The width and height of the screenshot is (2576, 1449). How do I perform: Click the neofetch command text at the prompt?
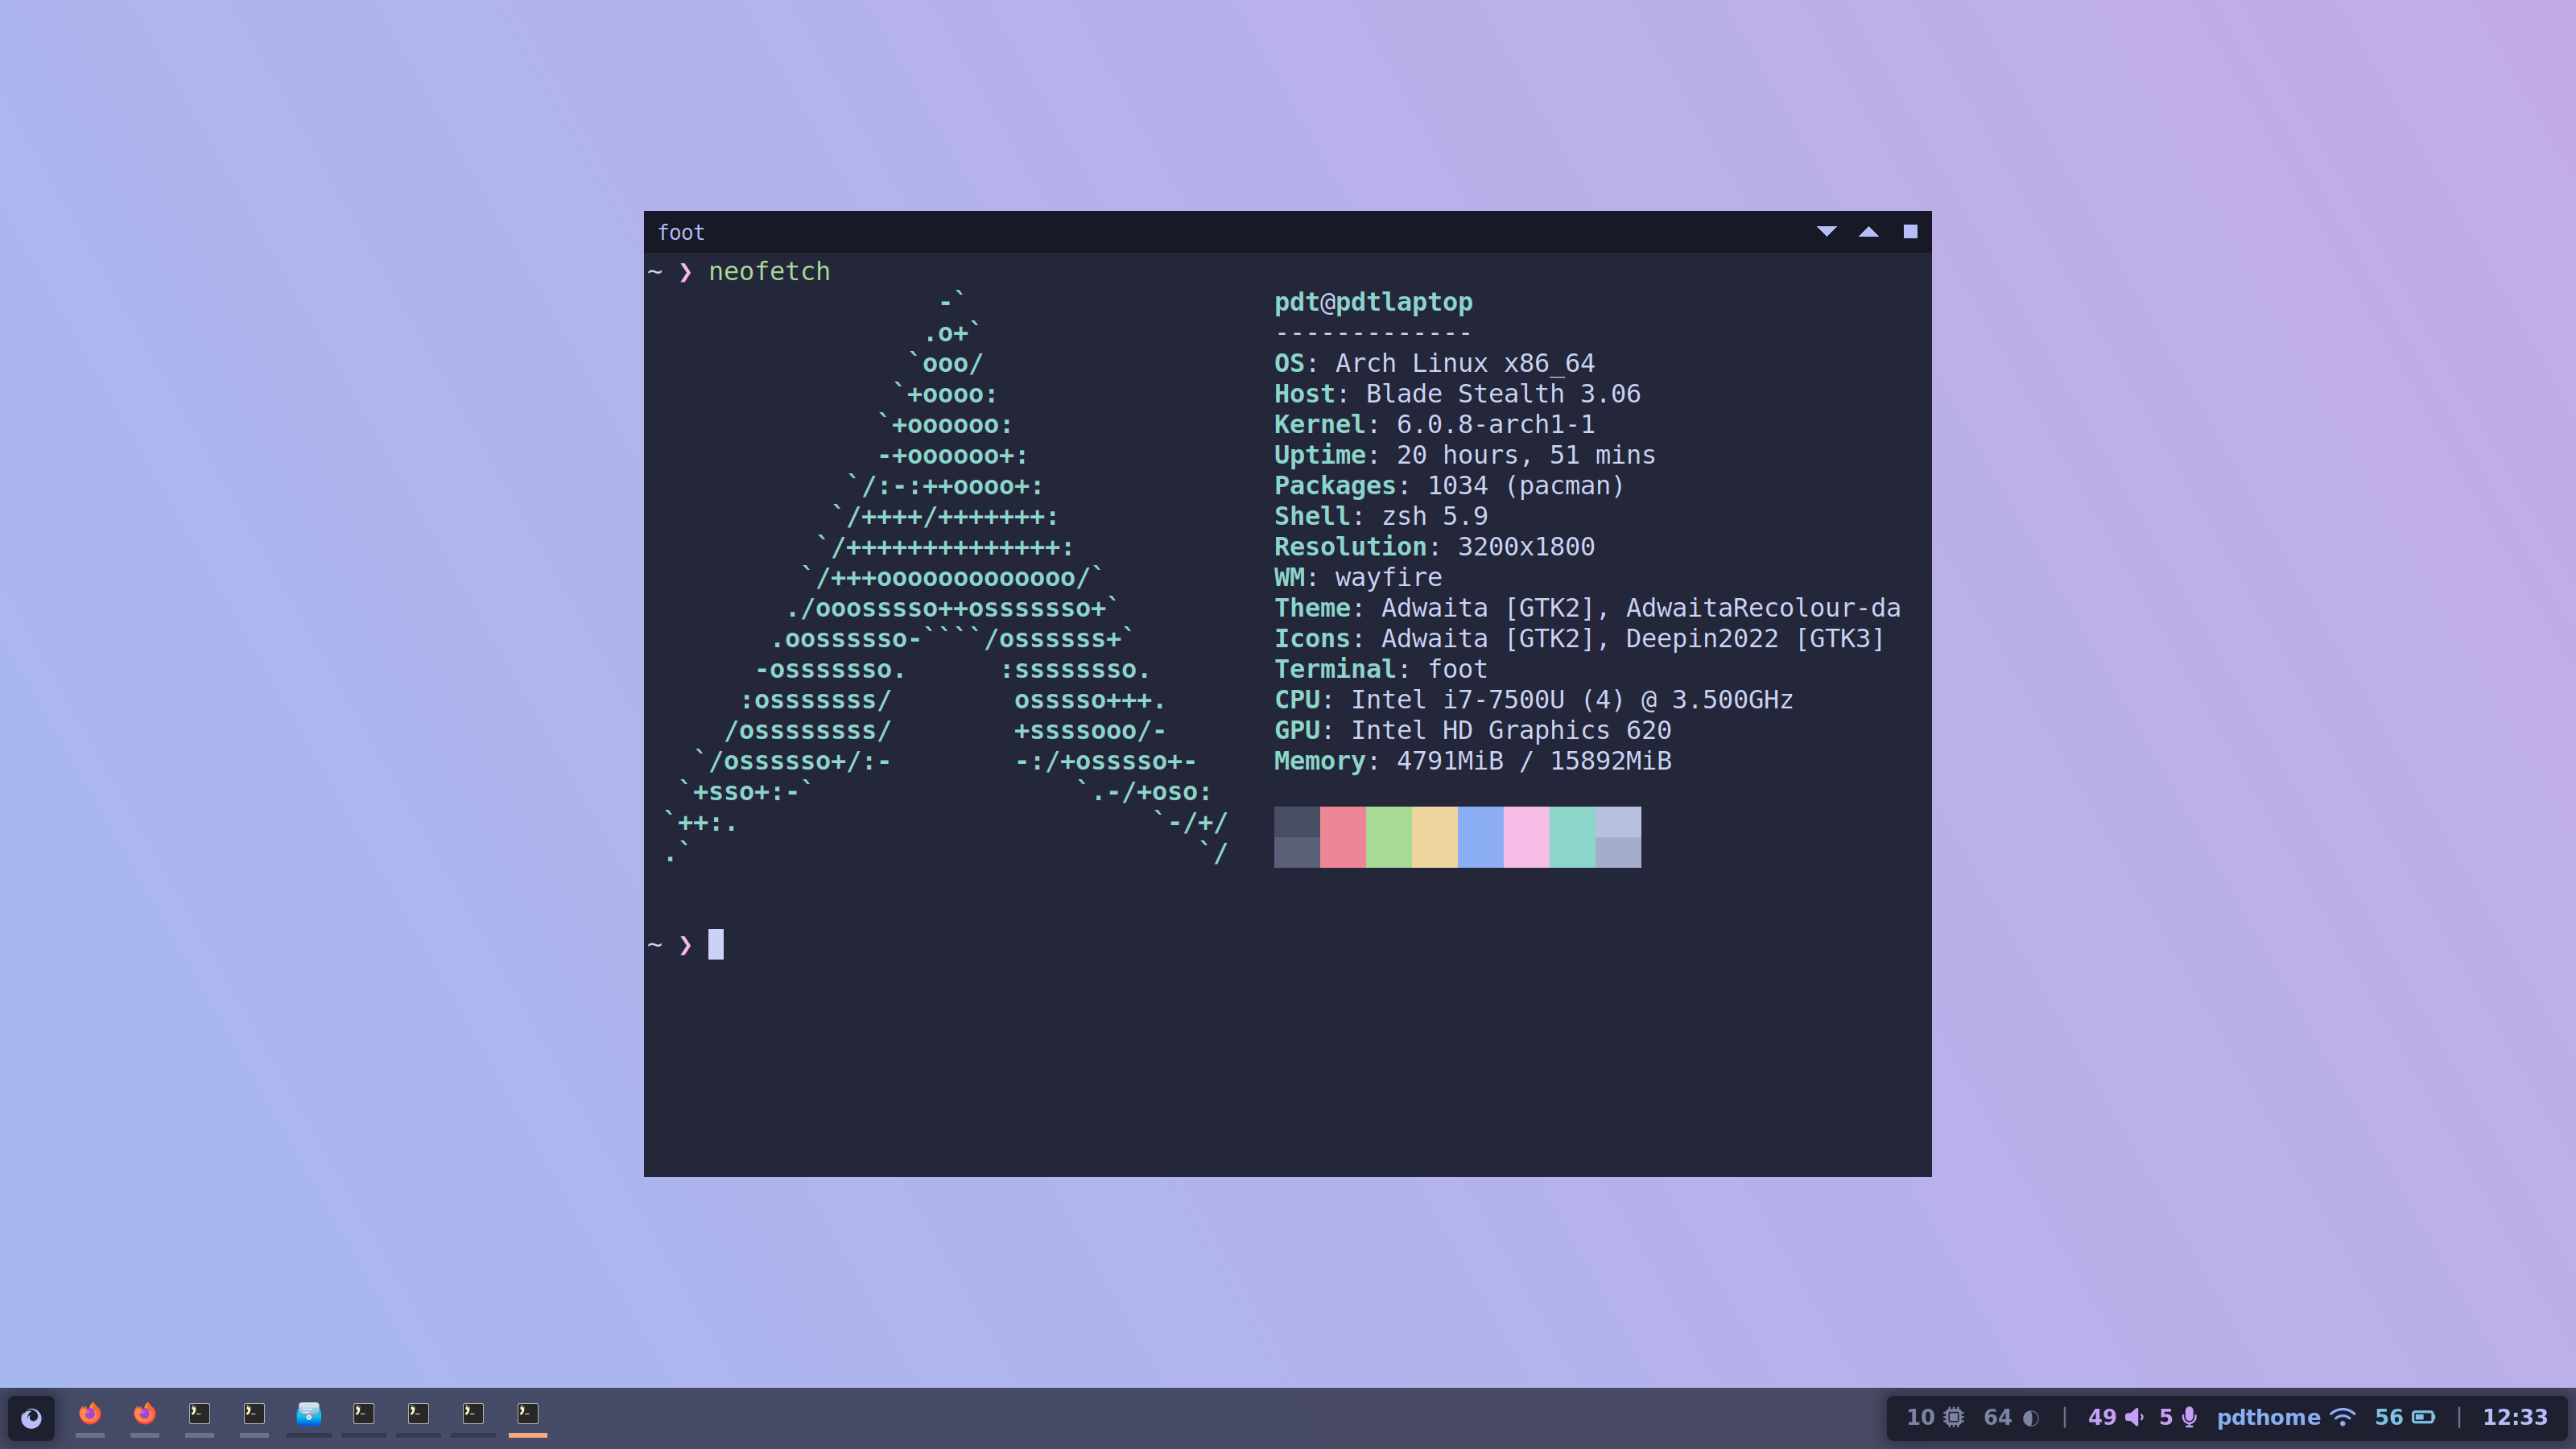pos(769,271)
